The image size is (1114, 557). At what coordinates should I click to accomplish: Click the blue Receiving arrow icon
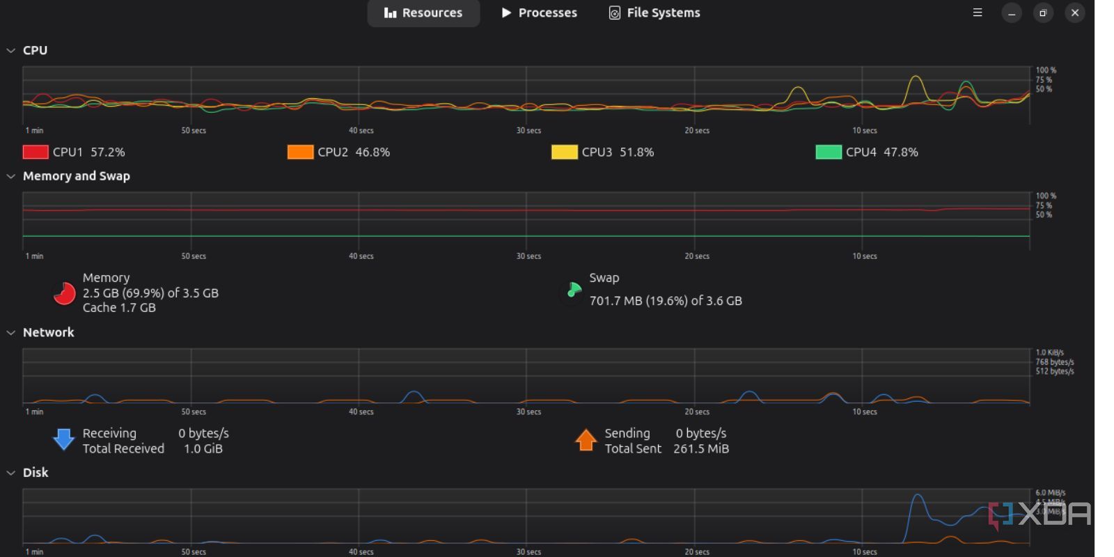(63, 439)
